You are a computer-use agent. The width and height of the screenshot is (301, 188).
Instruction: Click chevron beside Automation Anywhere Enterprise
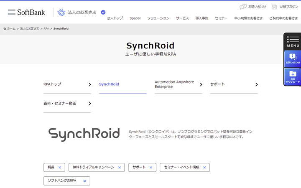201,84
